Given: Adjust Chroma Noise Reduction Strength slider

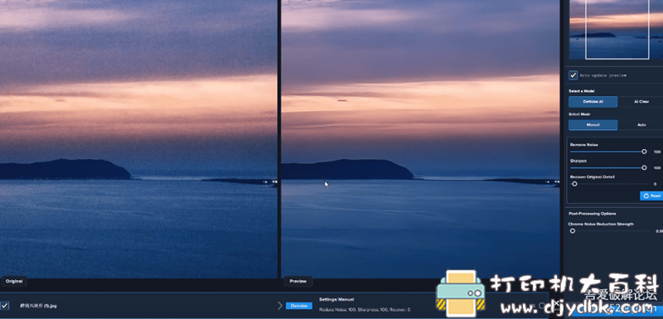Looking at the screenshot, I should point(573,231).
